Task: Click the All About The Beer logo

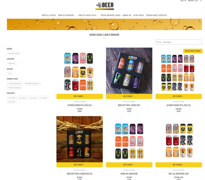Action: [105, 6]
